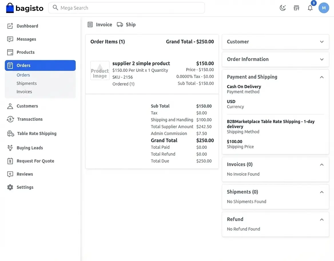Click the Transactions icon in sidebar
Image resolution: width=334 pixels, height=261 pixels.
(x=10, y=119)
